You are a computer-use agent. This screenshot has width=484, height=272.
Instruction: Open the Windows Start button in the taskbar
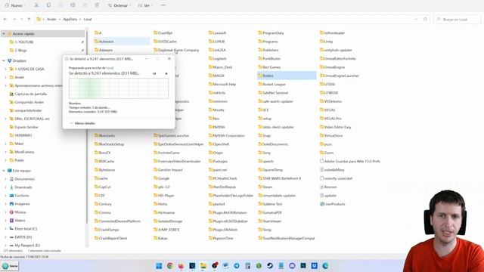(x=159, y=266)
